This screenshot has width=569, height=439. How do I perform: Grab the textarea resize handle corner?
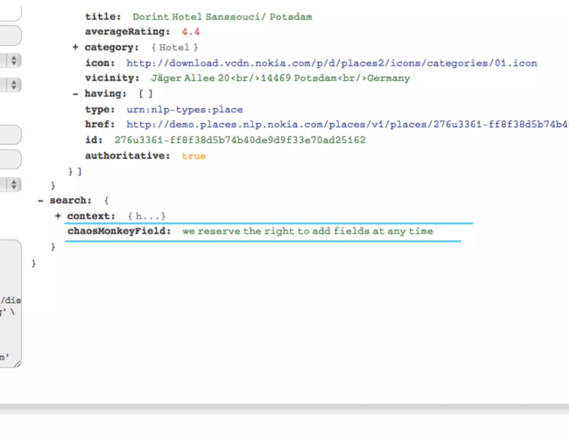click(18, 364)
